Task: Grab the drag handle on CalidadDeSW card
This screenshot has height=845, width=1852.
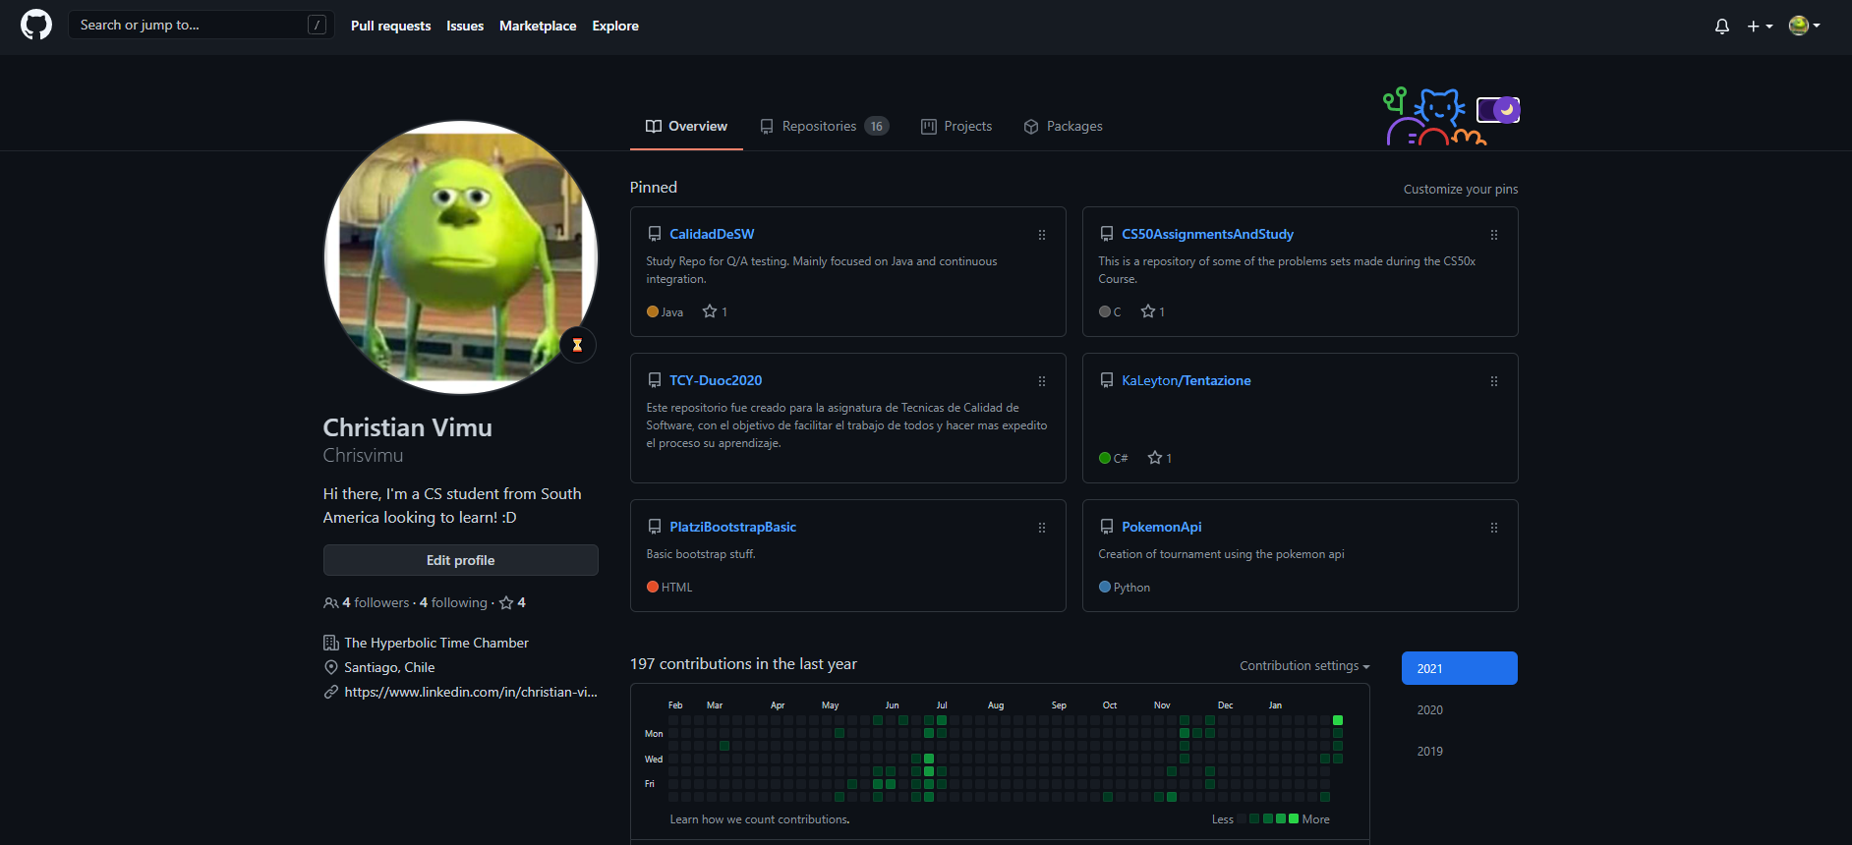Action: point(1042,235)
